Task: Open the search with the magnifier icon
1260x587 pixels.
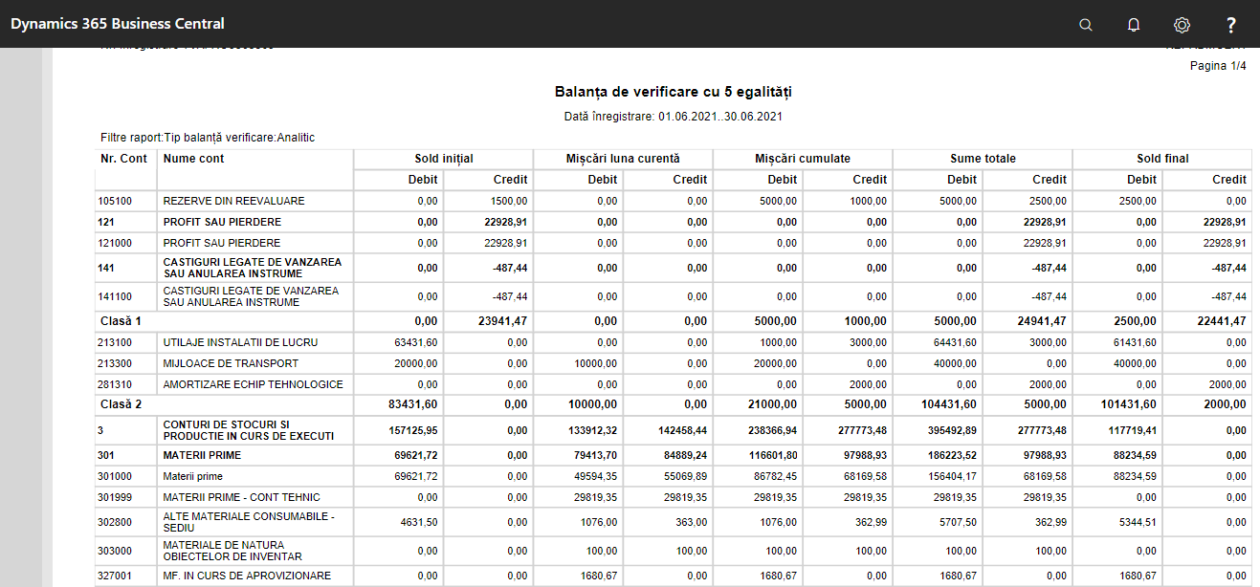Action: point(1086,25)
